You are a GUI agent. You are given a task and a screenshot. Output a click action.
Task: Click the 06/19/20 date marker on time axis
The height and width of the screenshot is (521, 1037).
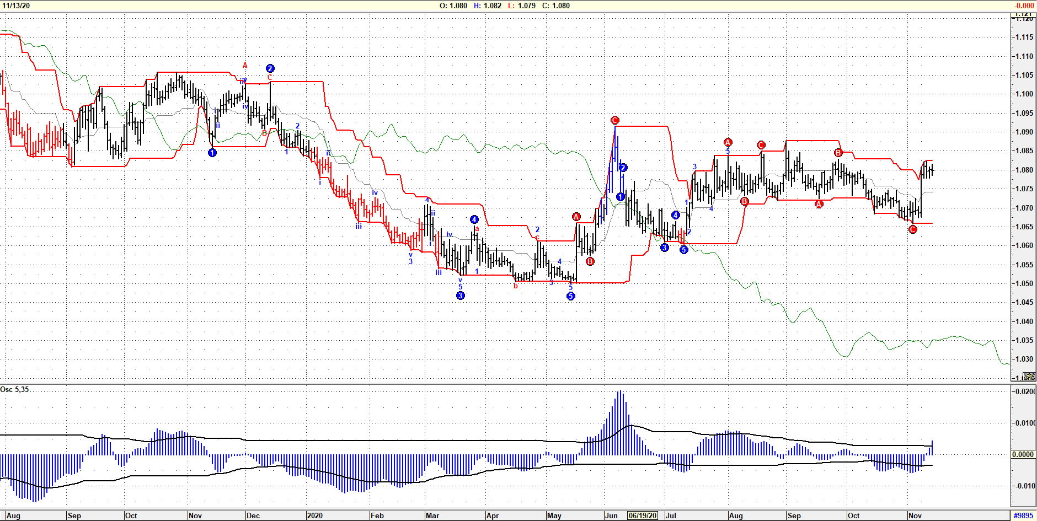click(x=643, y=515)
